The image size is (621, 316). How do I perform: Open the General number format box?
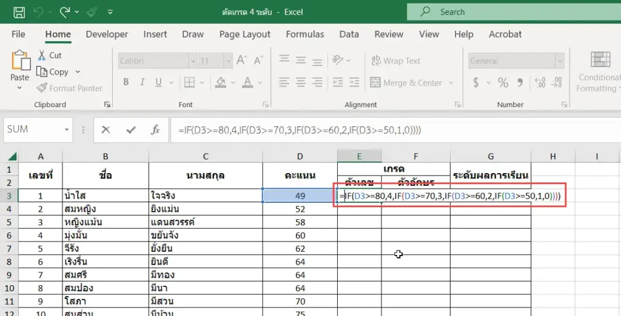(516, 61)
